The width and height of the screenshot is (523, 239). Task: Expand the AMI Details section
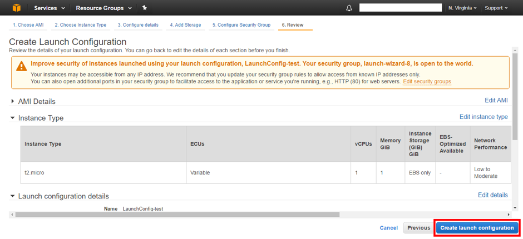click(x=13, y=101)
